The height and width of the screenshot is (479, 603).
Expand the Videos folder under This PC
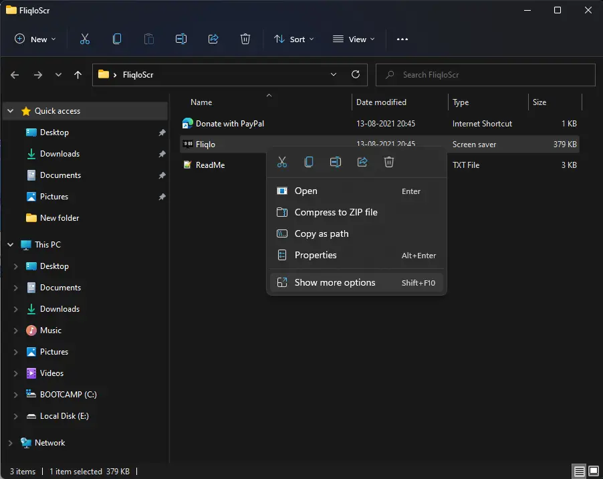(16, 373)
